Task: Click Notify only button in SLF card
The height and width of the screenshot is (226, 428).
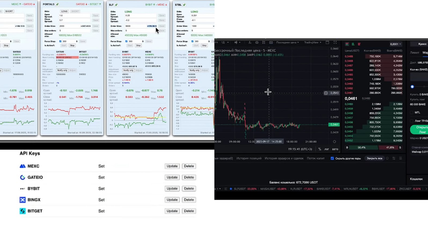Action: pos(128,70)
